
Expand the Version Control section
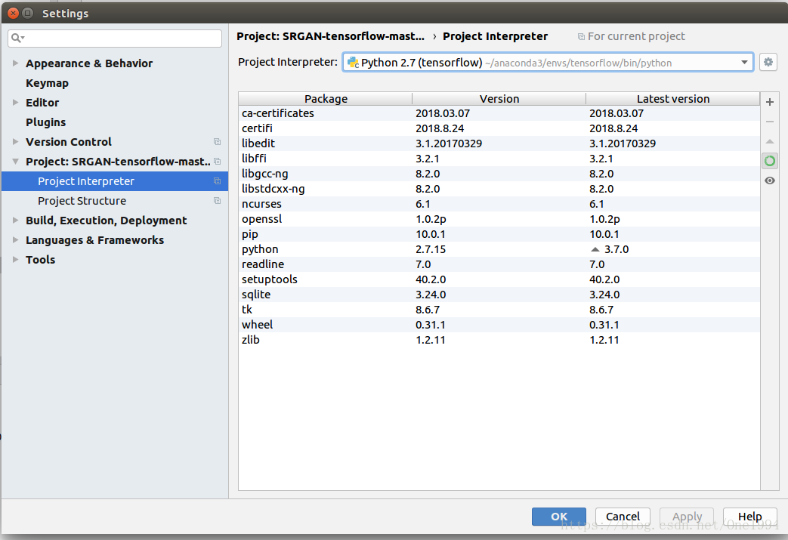pos(15,142)
